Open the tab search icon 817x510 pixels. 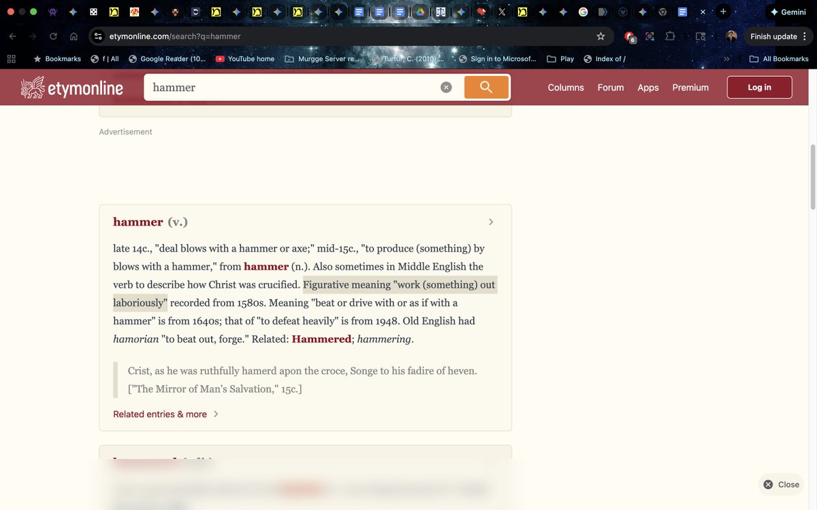tap(701, 36)
